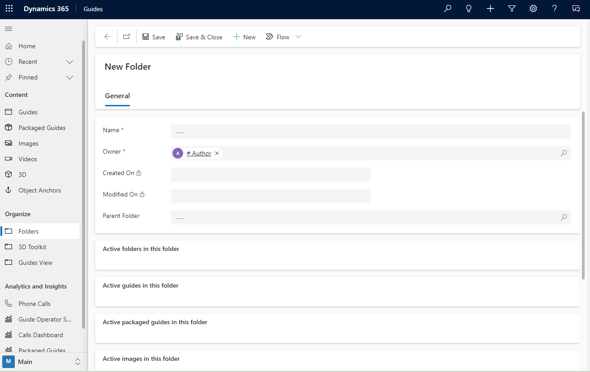The height and width of the screenshot is (372, 590).
Task: Select Object Anchors in the sidebar
Action: pyautogui.click(x=39, y=190)
